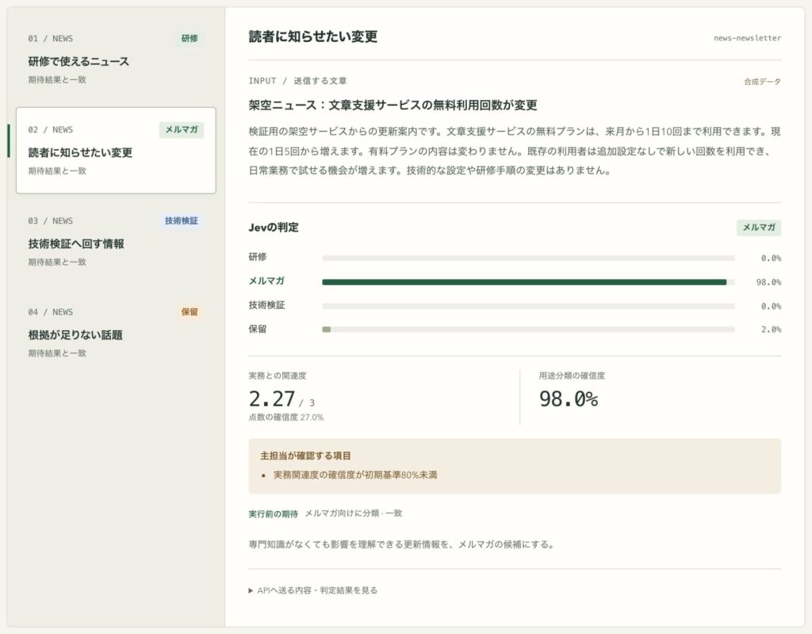Click the 98.0% value in メルマガ row
Viewport: 812px width, 634px height.
[768, 282]
